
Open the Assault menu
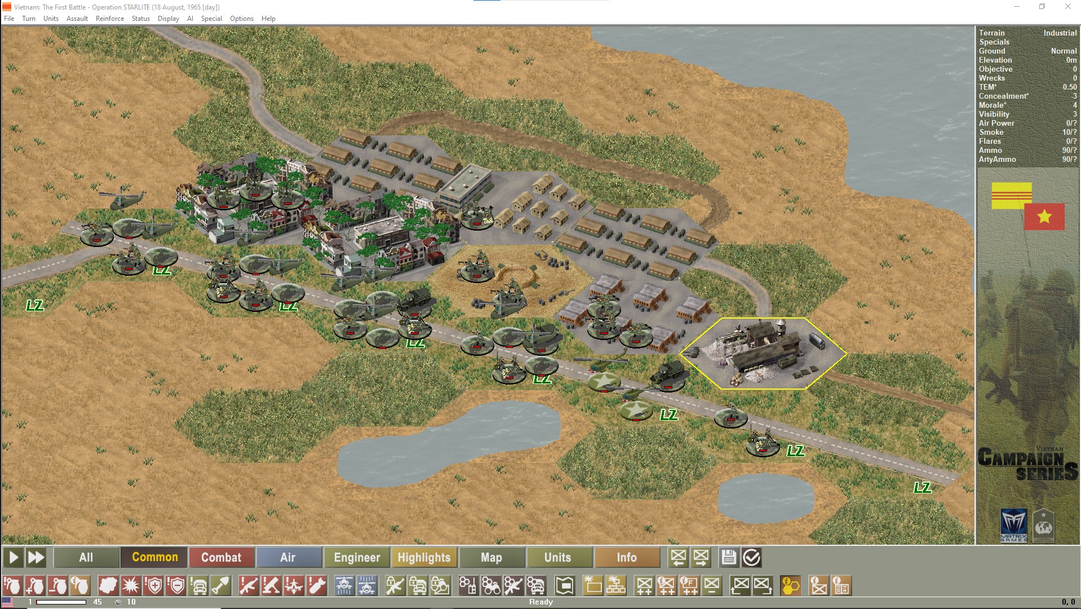77,18
